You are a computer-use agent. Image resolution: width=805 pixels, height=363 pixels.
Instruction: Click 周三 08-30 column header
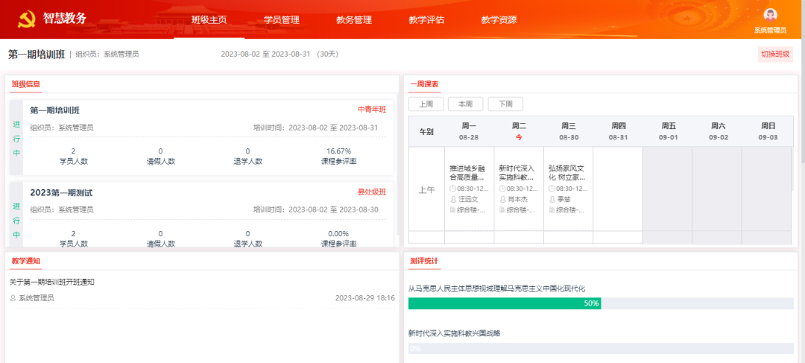pyautogui.click(x=568, y=131)
